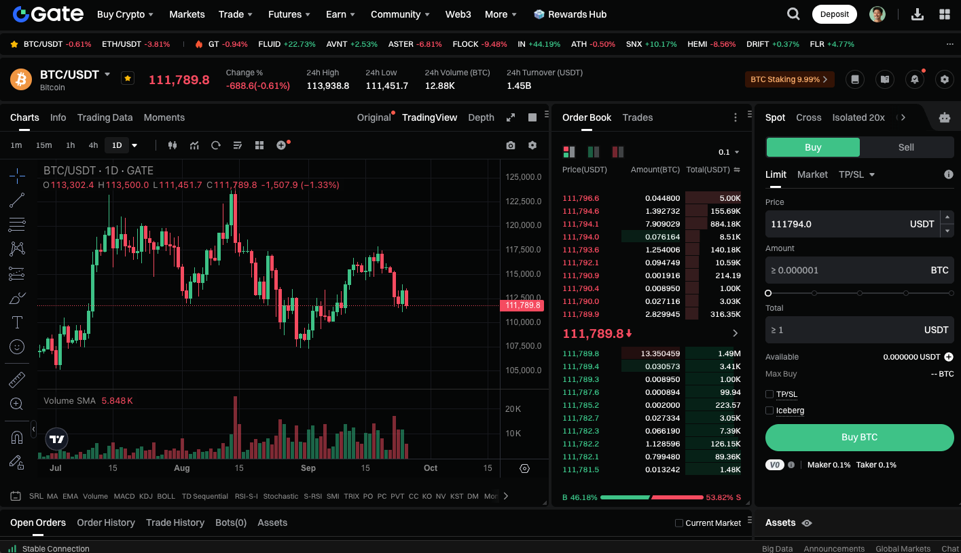
Task: Activate the zoom in tool
Action: 17,404
